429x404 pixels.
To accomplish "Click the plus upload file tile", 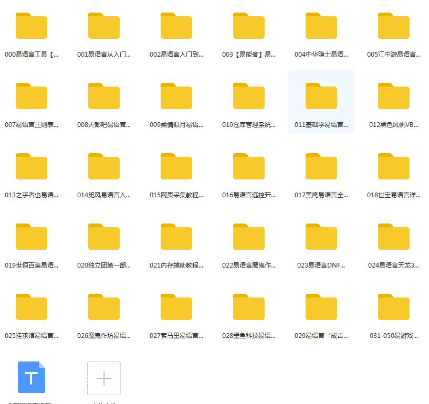I will 104,378.
